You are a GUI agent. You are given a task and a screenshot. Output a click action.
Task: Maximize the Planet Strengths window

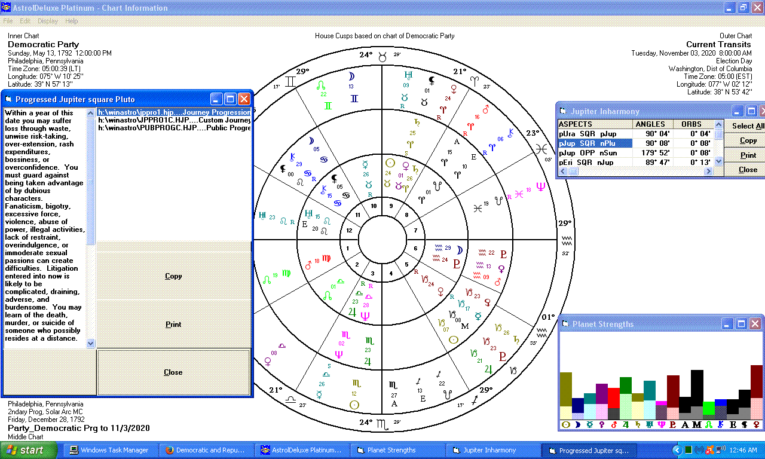click(x=741, y=324)
